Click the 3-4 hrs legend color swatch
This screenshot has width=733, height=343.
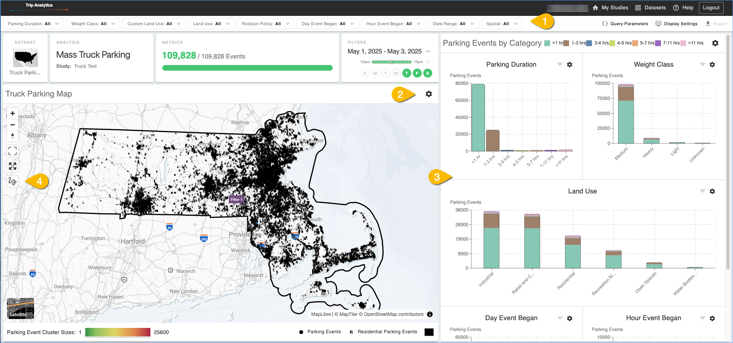pyautogui.click(x=589, y=43)
